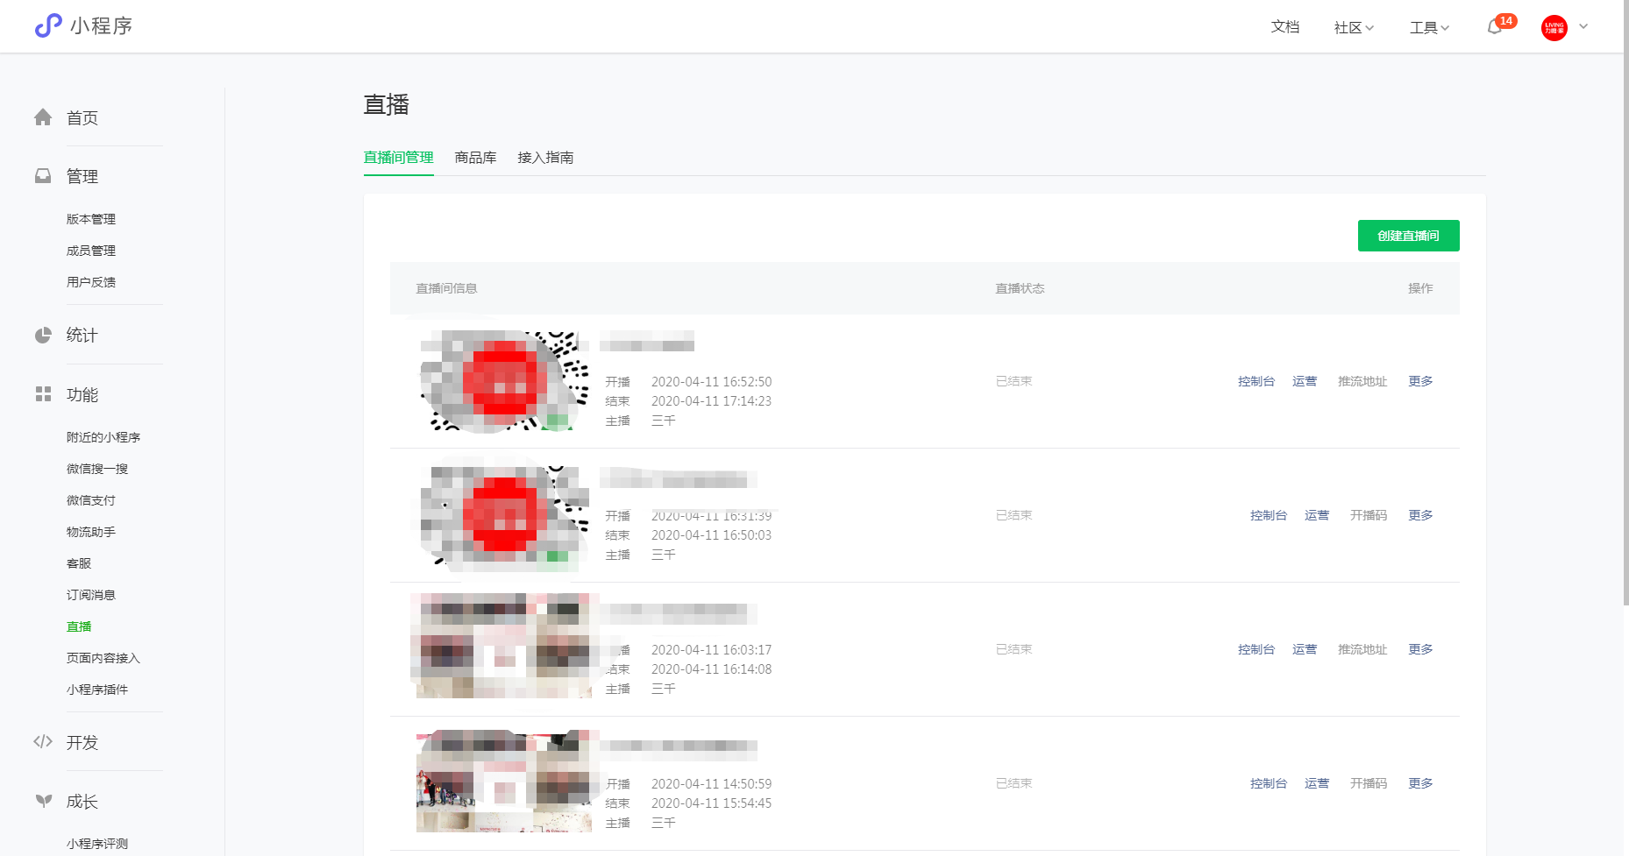The height and width of the screenshot is (856, 1629).
Task: Click 推流地址 for the 16:52:50 broadcast
Action: point(1362,381)
